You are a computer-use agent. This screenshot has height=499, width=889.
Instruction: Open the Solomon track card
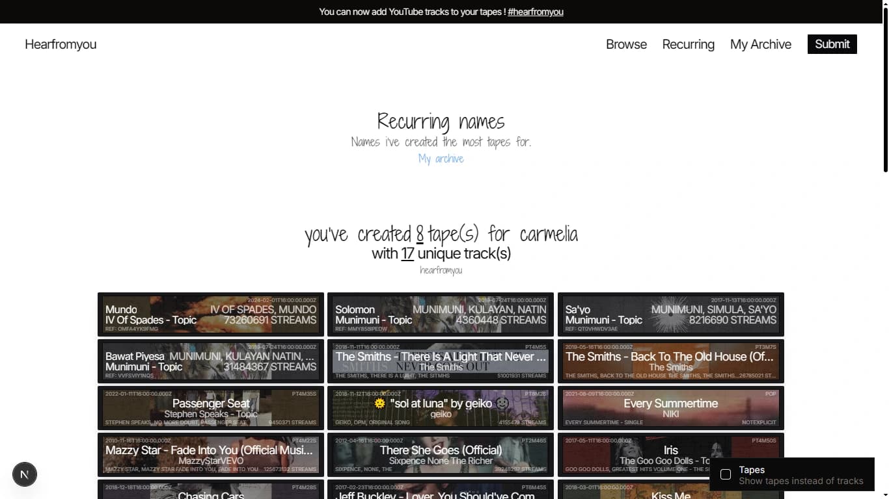[x=441, y=314]
